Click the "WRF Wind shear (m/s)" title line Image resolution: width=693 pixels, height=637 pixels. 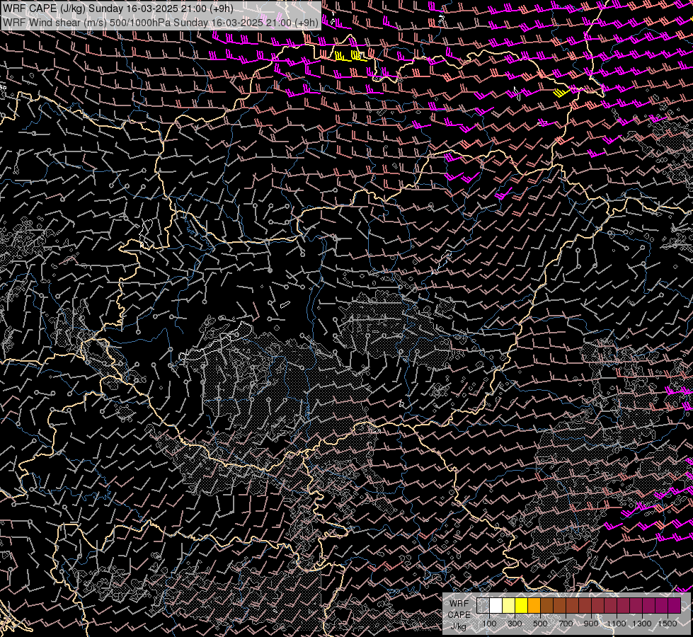click(161, 23)
